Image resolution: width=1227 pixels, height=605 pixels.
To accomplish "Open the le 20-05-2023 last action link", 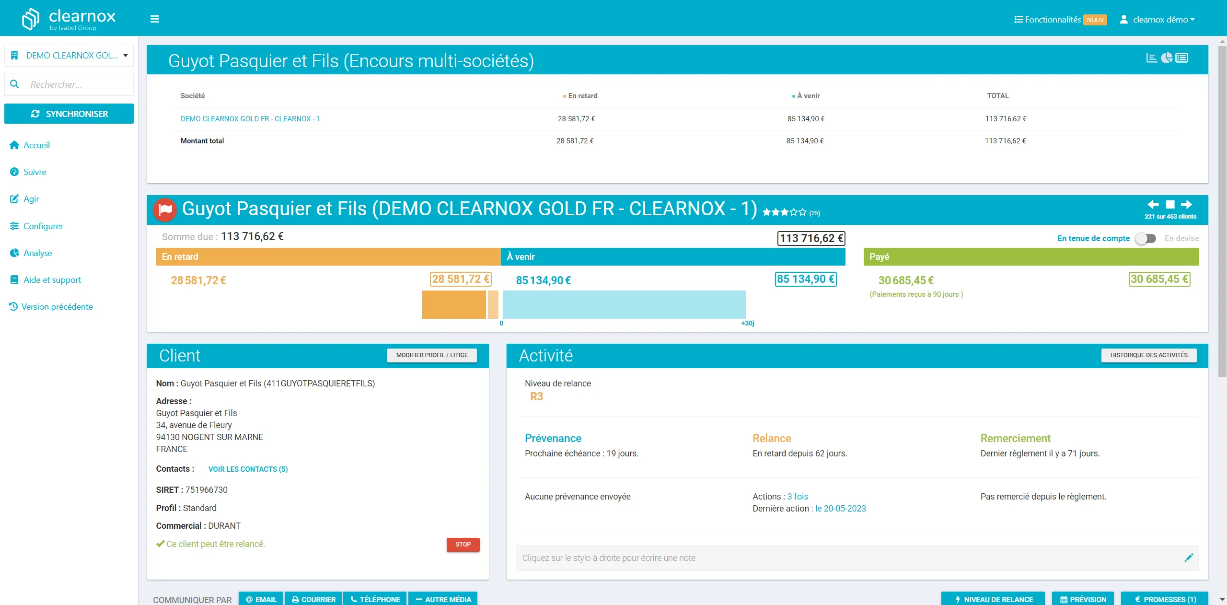I will pos(841,509).
